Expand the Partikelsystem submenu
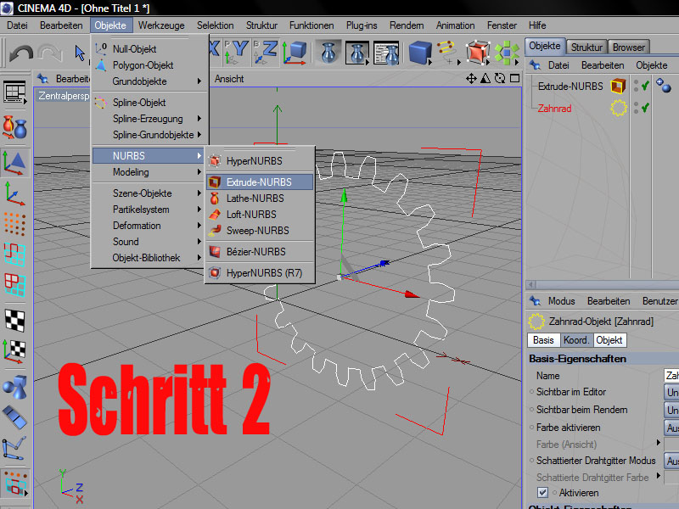 (149, 210)
